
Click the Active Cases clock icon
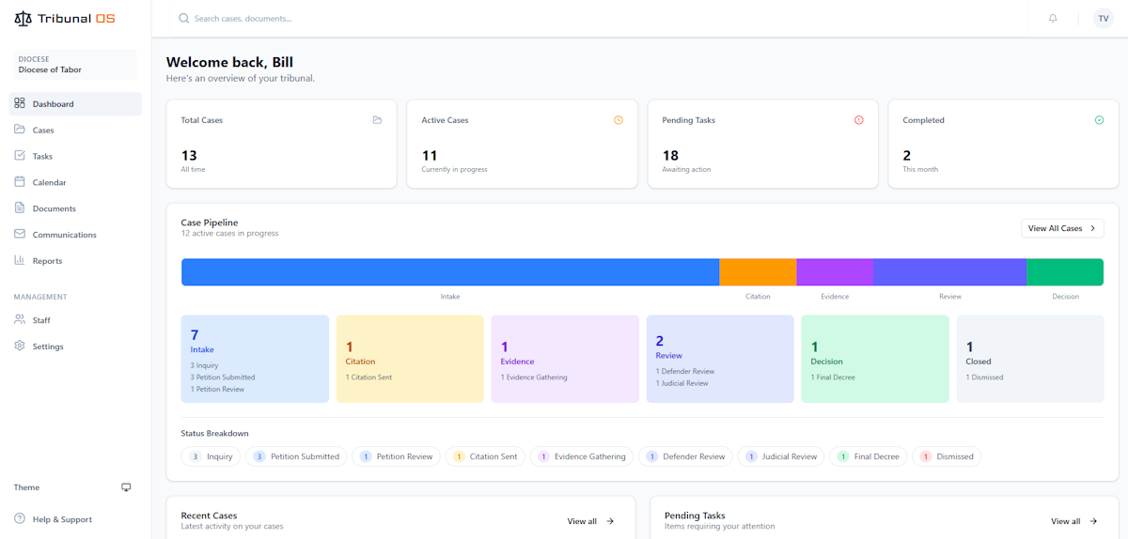(618, 120)
